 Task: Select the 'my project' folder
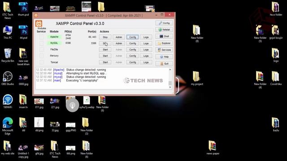click(197, 79)
